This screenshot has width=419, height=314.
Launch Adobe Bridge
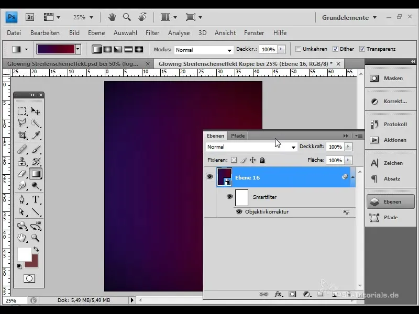pos(30,17)
